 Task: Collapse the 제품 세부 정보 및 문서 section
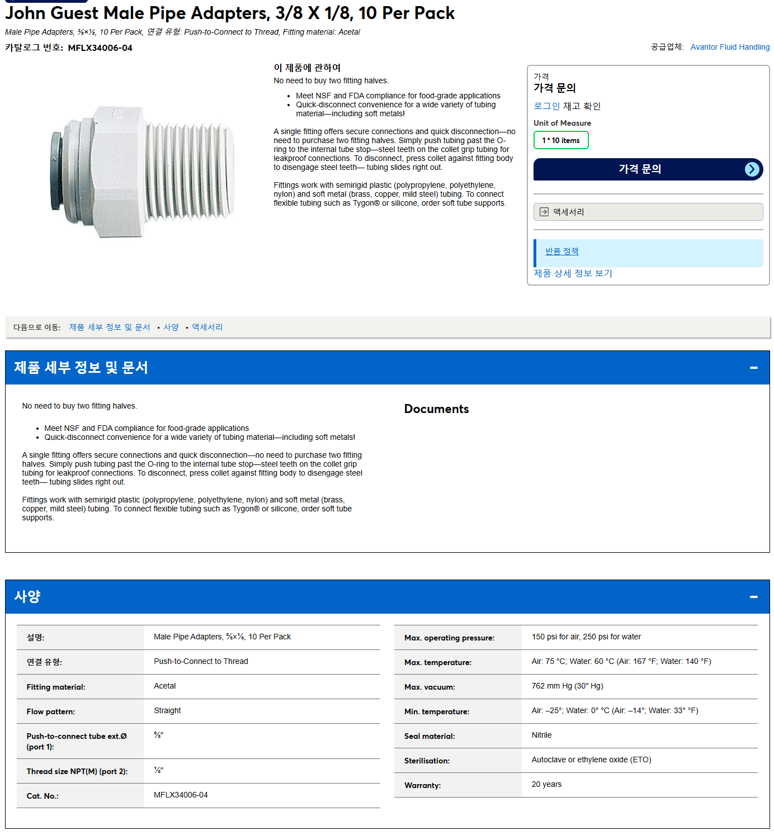point(754,368)
